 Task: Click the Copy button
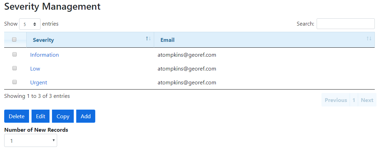pyautogui.click(x=63, y=117)
